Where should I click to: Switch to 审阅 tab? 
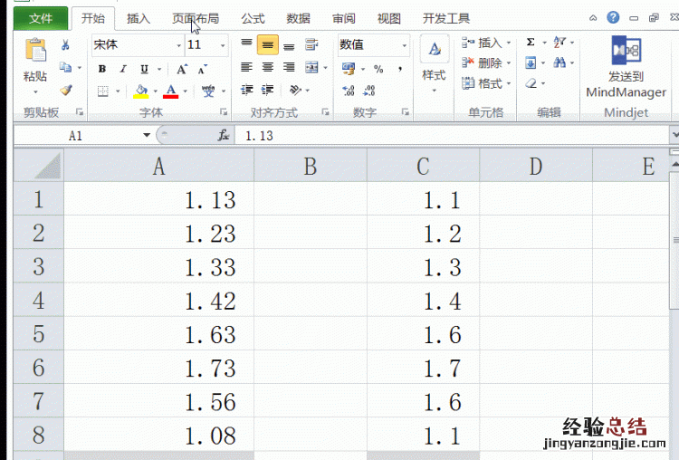344,18
